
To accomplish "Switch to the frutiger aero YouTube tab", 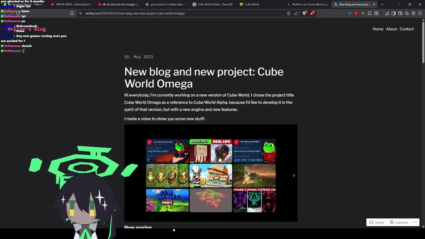I will [119, 4].
